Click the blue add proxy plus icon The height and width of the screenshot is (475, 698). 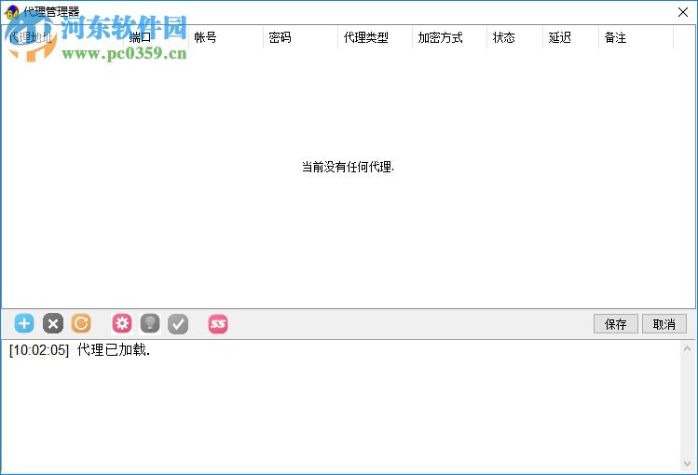click(x=24, y=323)
